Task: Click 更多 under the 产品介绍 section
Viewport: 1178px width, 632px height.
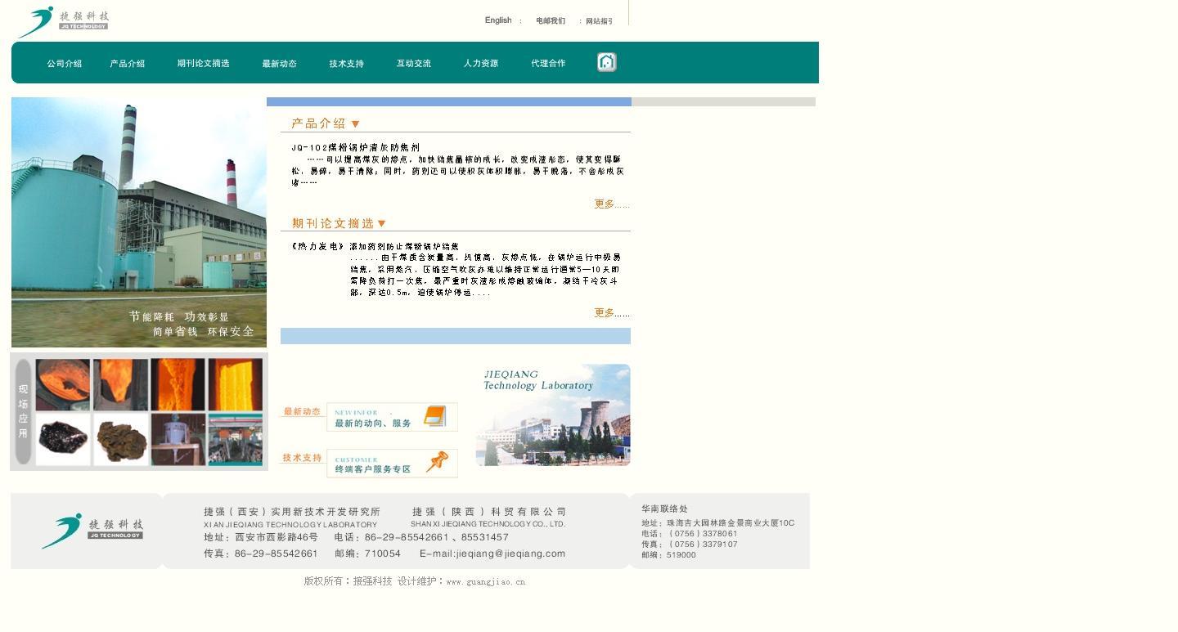Action: tap(611, 204)
